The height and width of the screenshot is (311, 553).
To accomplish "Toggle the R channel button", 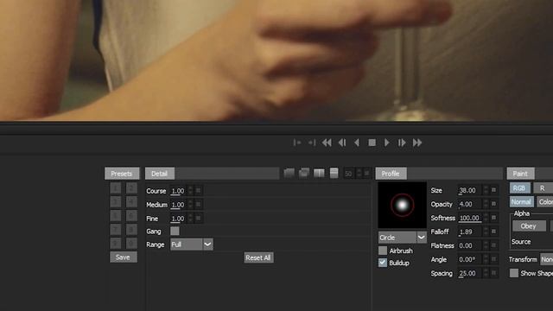I will 543,188.
